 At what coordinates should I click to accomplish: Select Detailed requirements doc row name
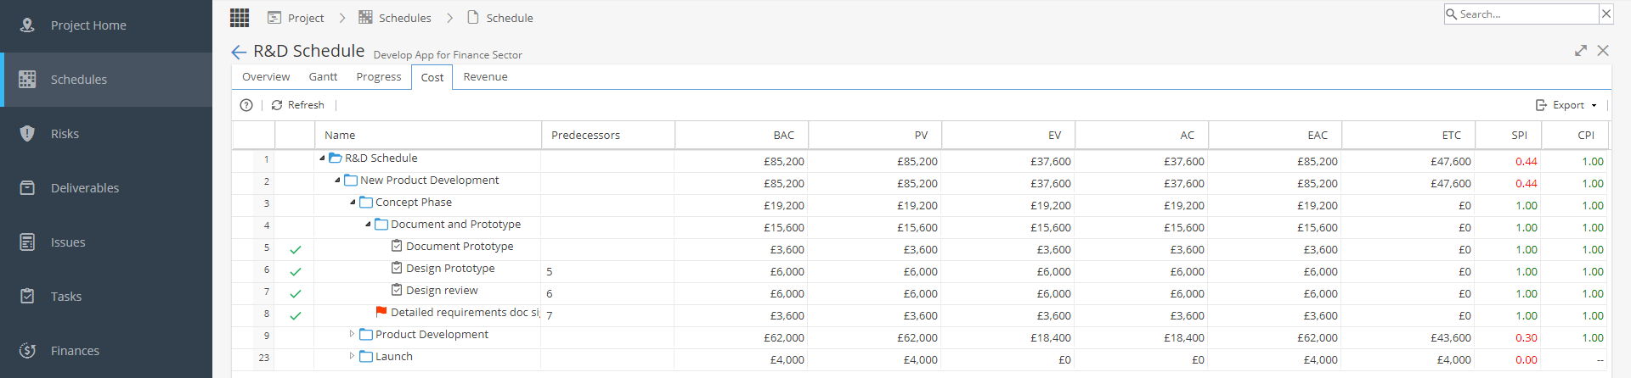click(465, 313)
